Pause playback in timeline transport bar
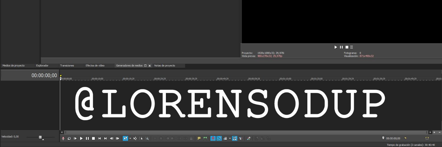The image size is (442, 147). pyautogui.click(x=87, y=138)
